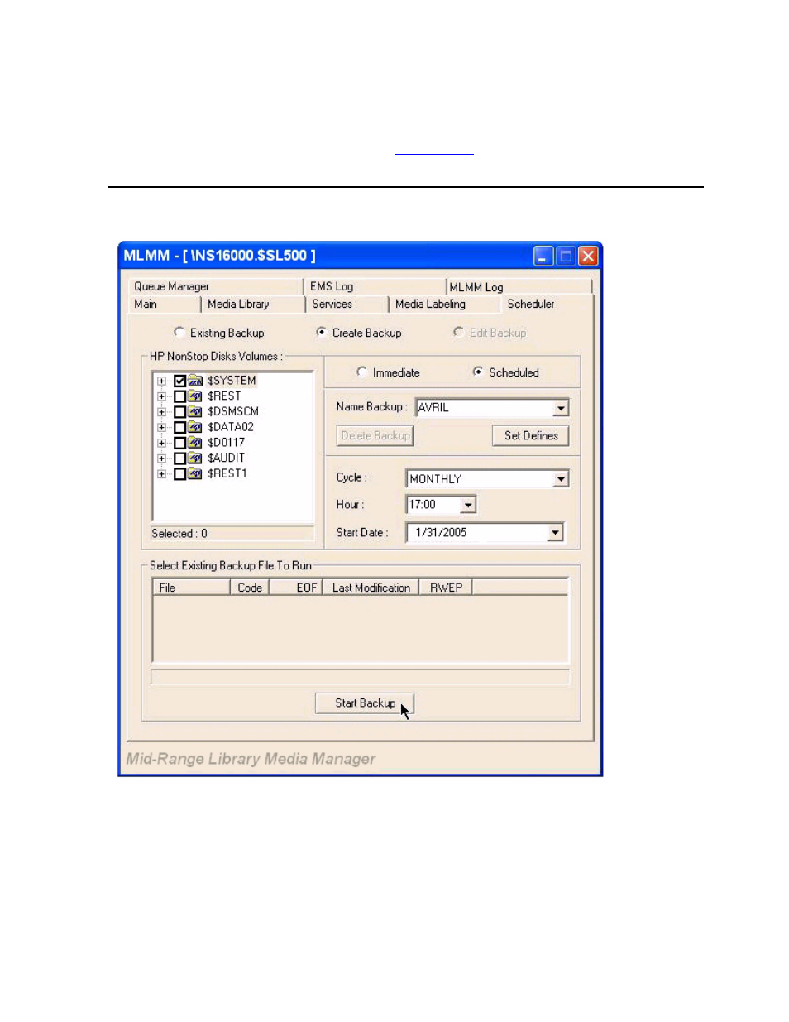This screenshot has width=789, height=1022.
Task: Minimize the MLMM window
Action: [x=543, y=256]
